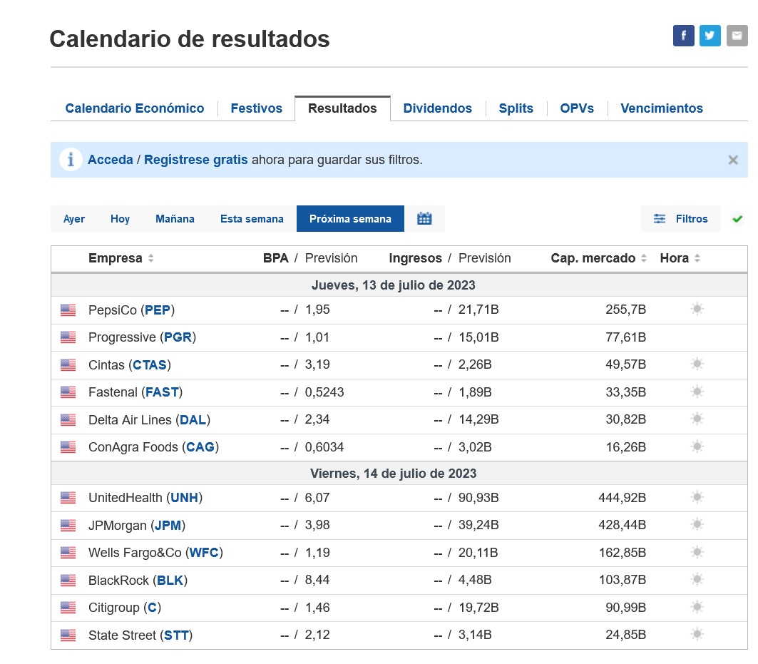Open the CAG ticker link
758x664 pixels.
click(200, 447)
